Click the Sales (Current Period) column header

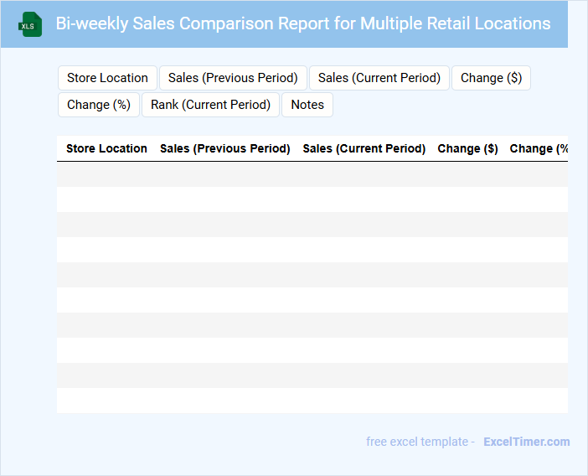[364, 148]
